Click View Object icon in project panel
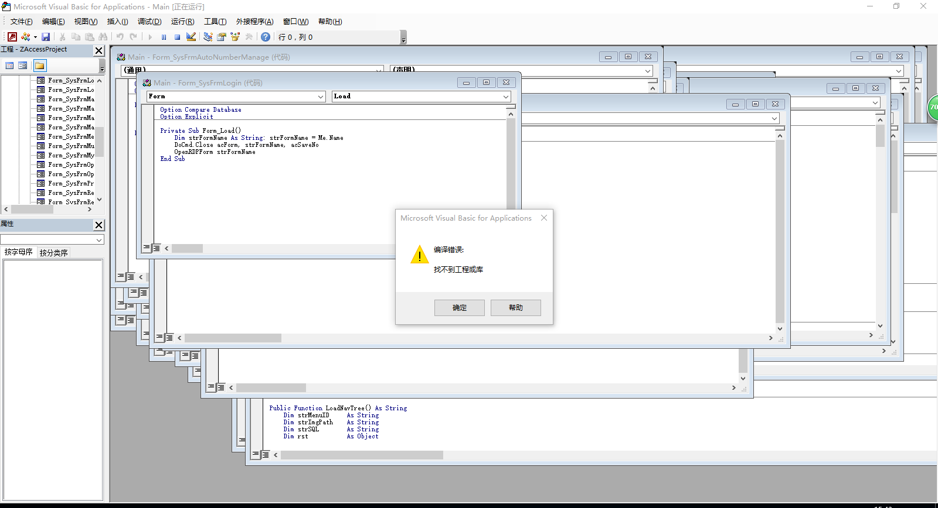 coord(23,66)
